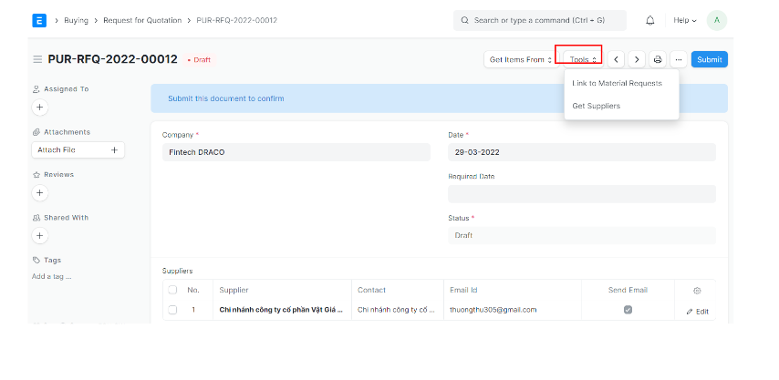Select all suppliers header checkbox
The image size is (779, 380).
coord(172,290)
